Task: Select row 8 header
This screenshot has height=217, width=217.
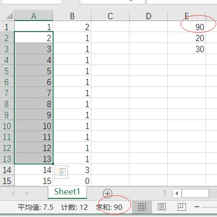Action: [x=7, y=104]
